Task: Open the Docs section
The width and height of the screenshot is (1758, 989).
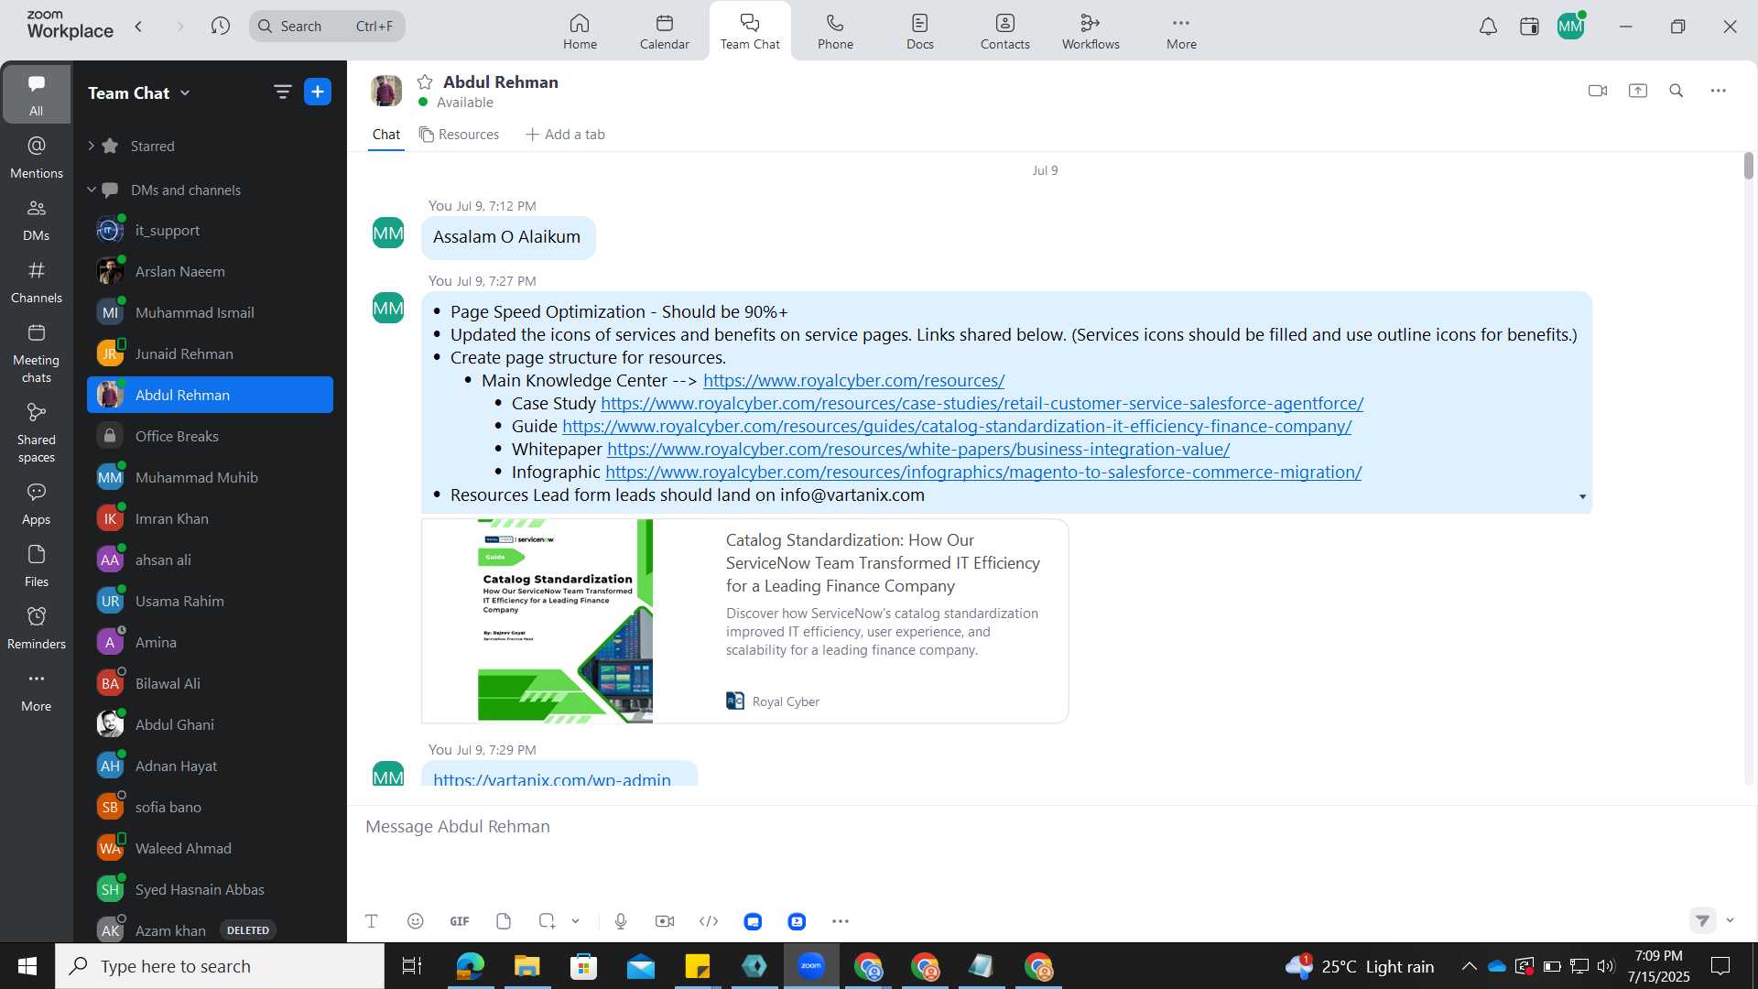Action: [920, 31]
